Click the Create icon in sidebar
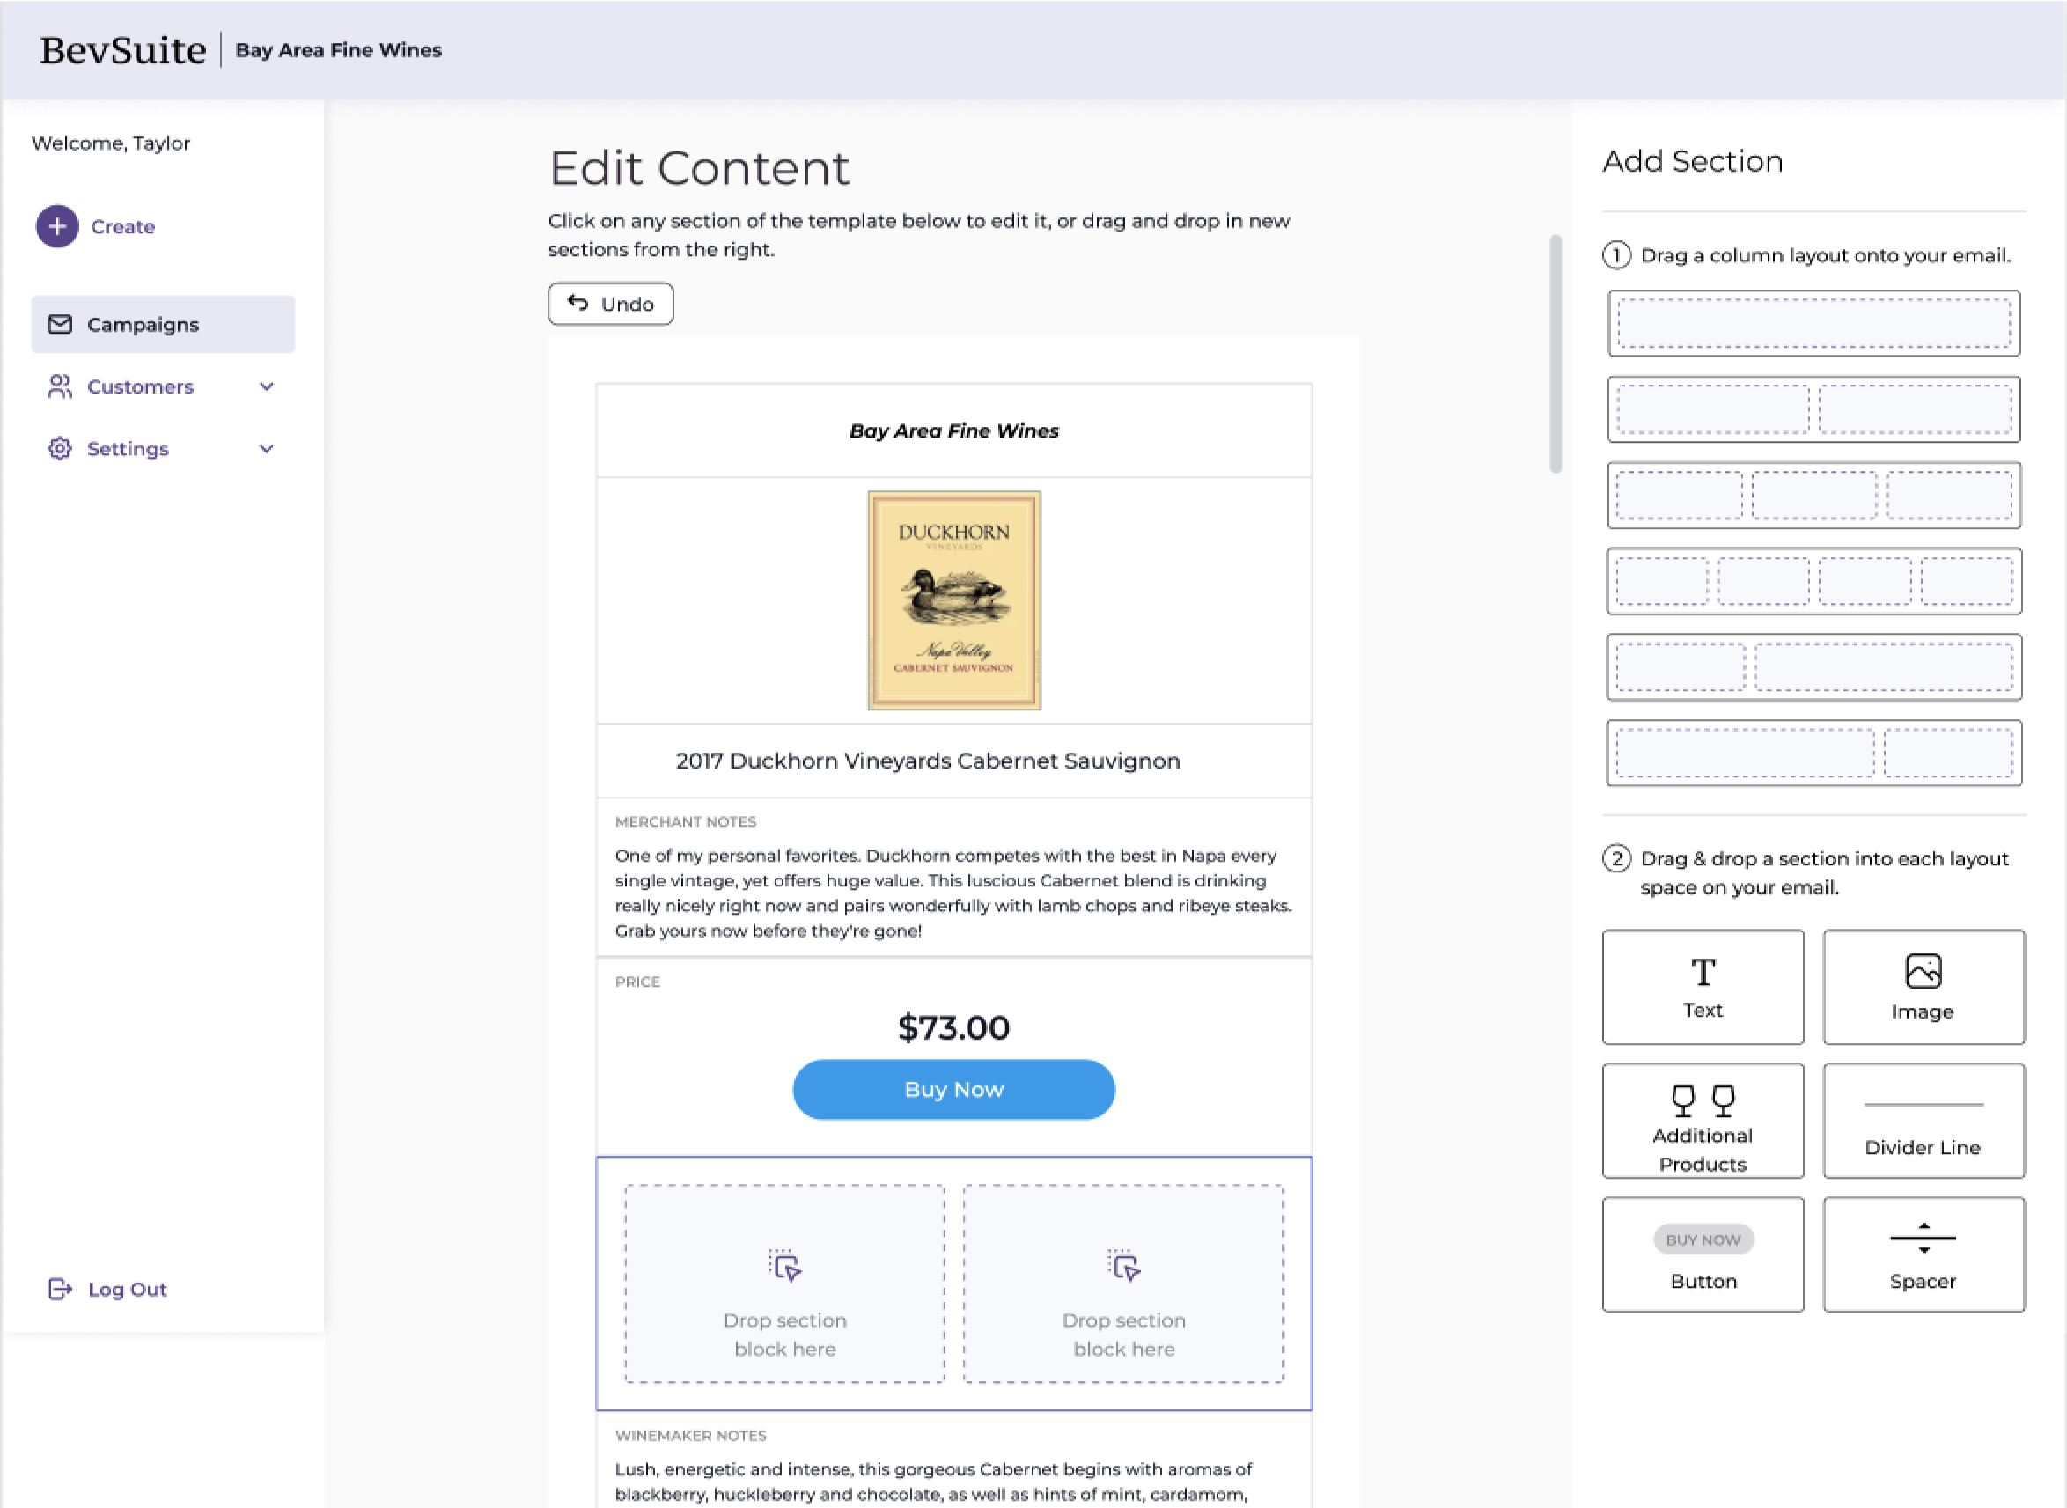This screenshot has width=2067, height=1508. 58,226
